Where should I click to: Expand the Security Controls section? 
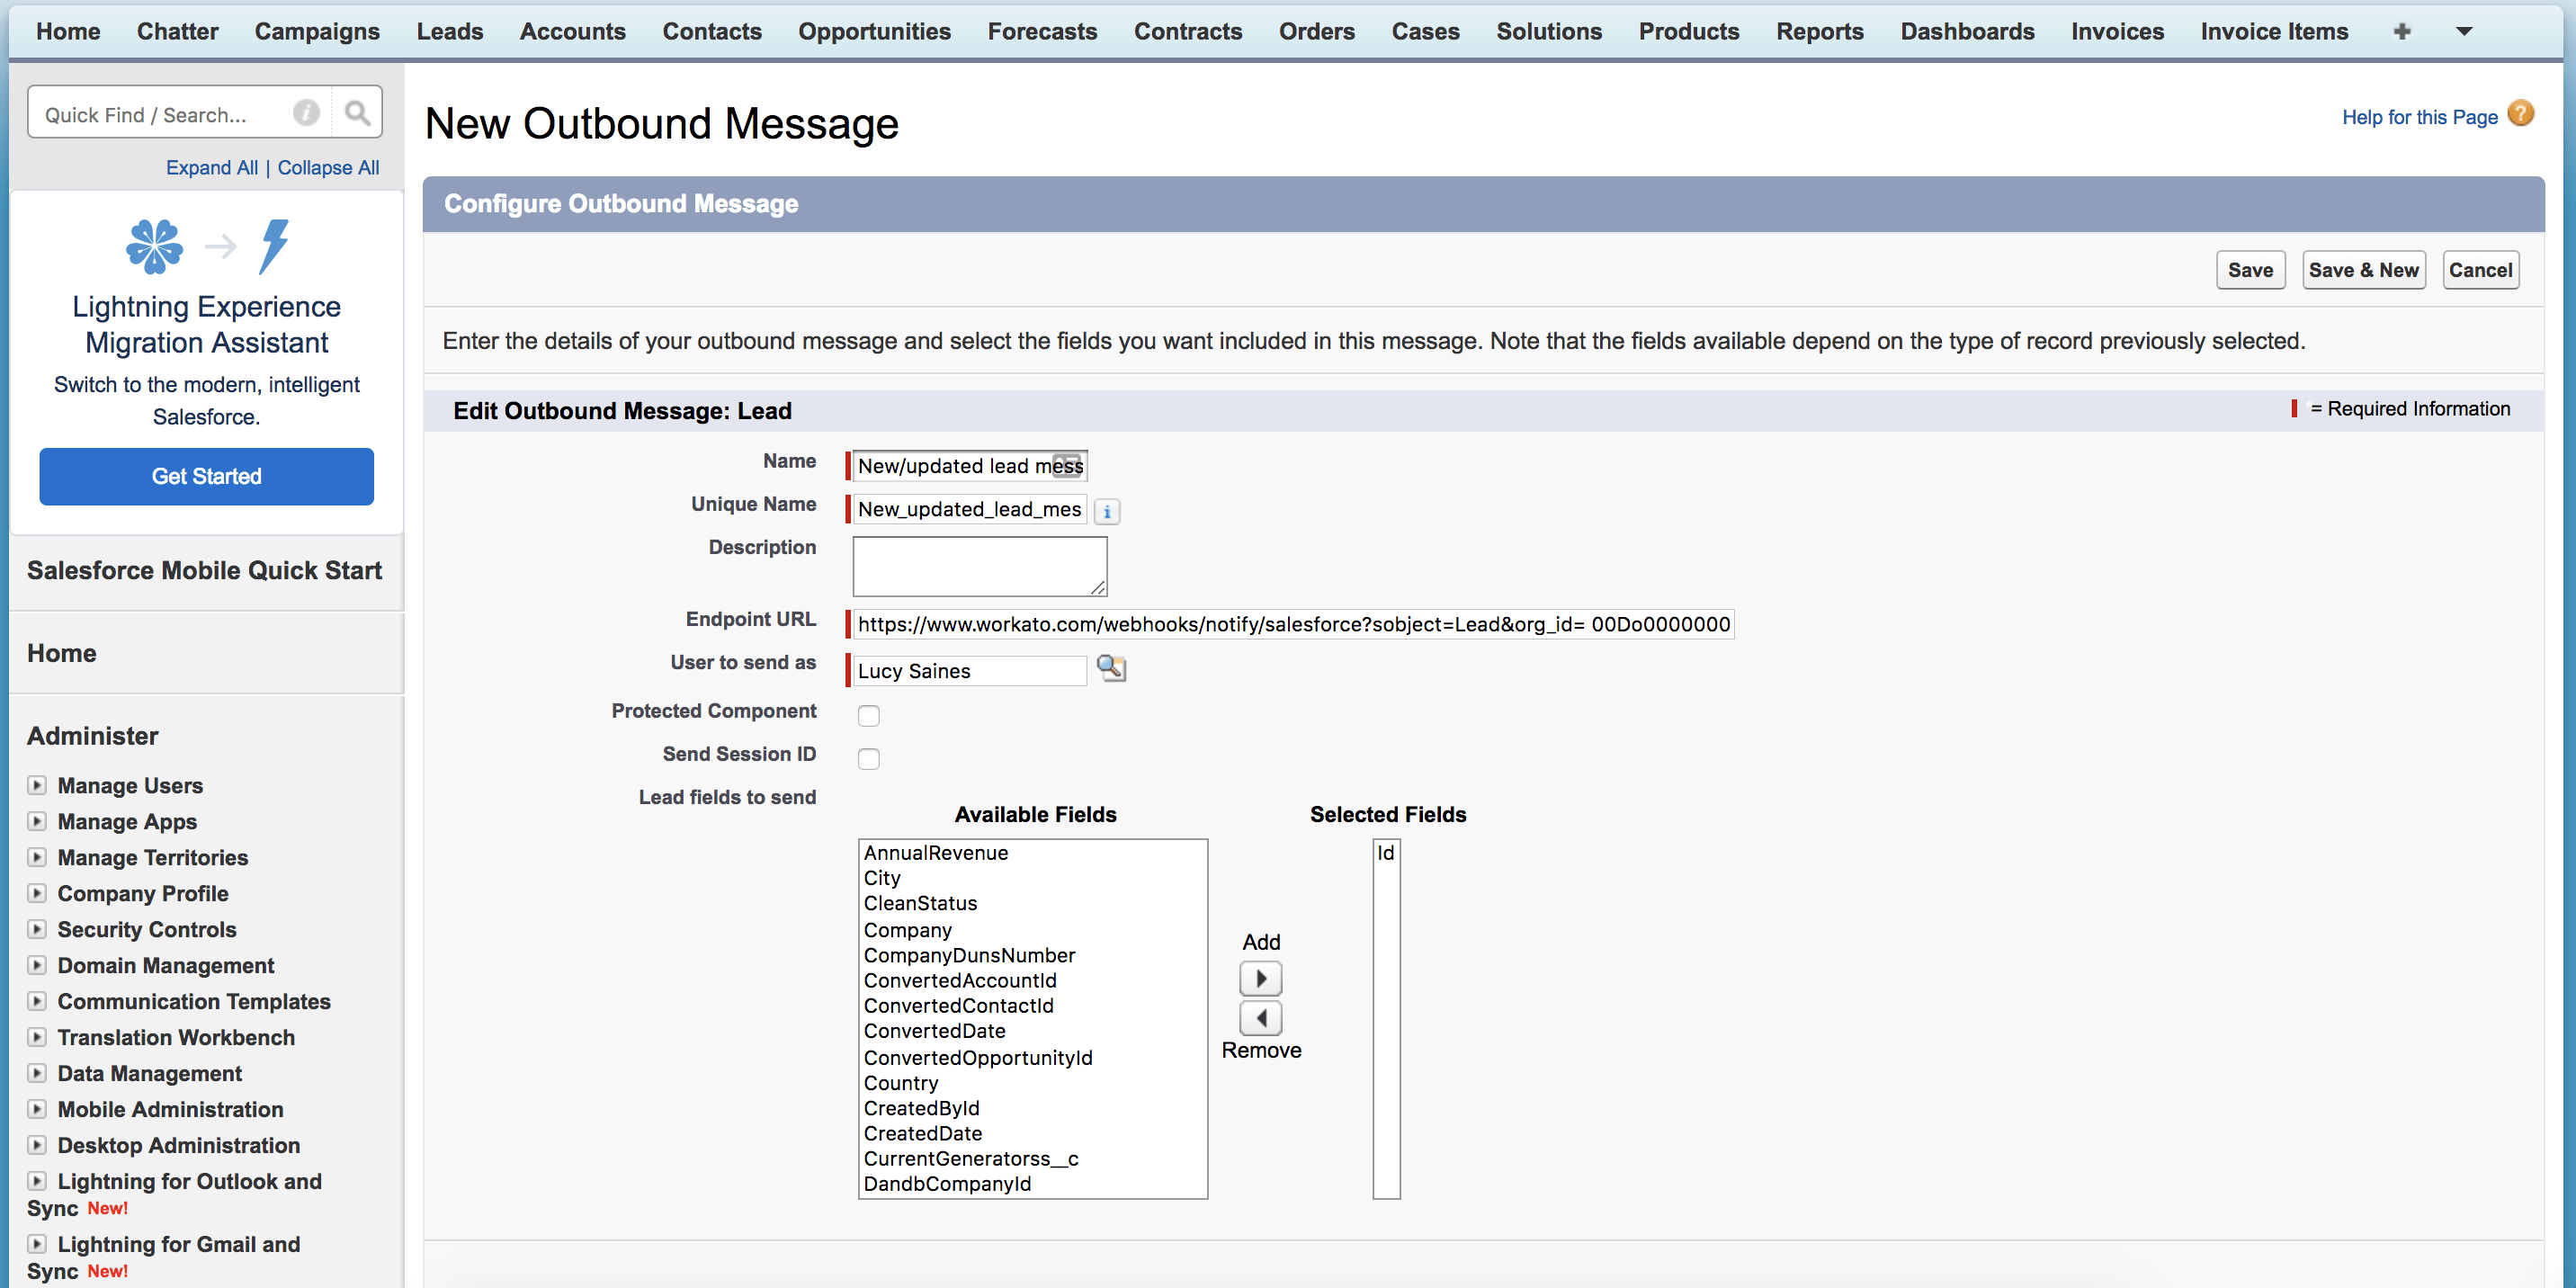(37, 929)
